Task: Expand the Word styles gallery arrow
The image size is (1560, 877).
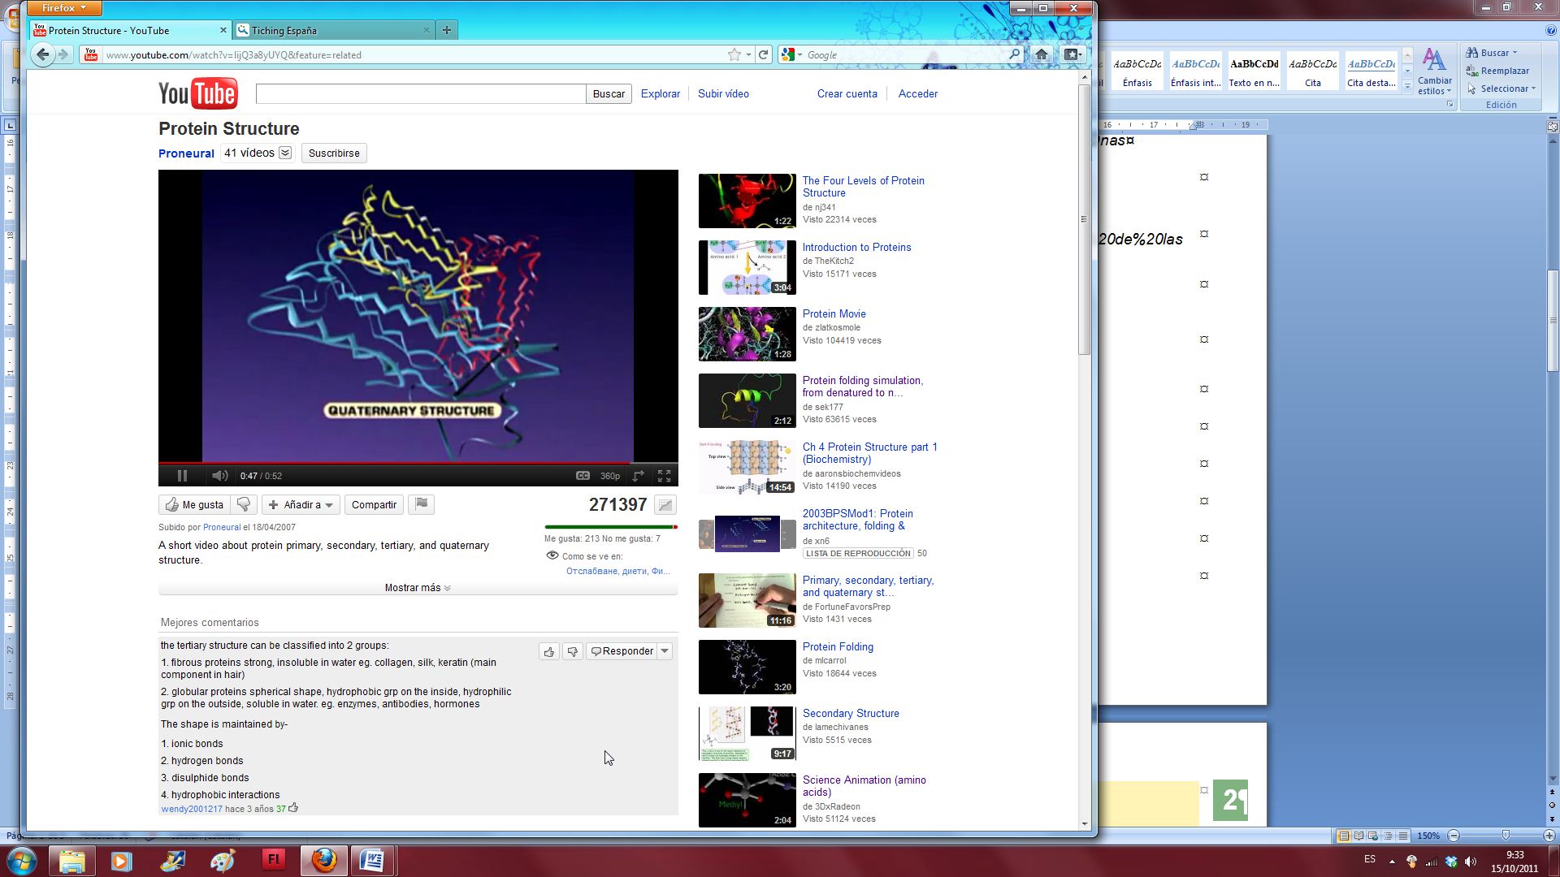Action: coord(1407,86)
